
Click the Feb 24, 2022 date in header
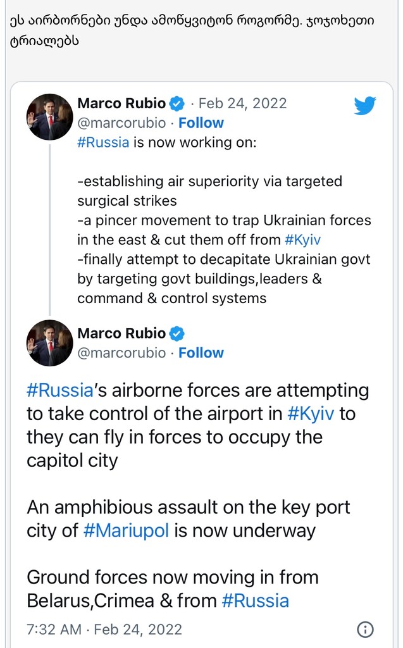[x=243, y=103]
